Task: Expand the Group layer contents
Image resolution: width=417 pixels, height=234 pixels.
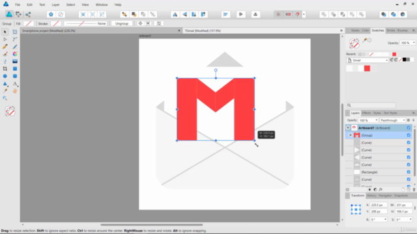Action: (x=351, y=135)
